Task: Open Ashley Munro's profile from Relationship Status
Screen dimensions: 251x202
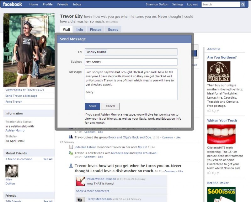Action: pos(15,130)
